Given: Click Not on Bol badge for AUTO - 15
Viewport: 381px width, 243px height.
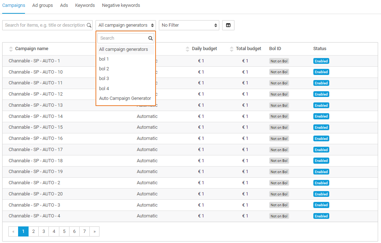Looking at the screenshot, I should pyautogui.click(x=279, y=127).
